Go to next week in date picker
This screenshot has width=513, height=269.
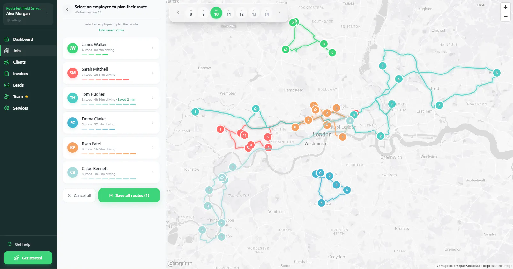click(x=279, y=13)
